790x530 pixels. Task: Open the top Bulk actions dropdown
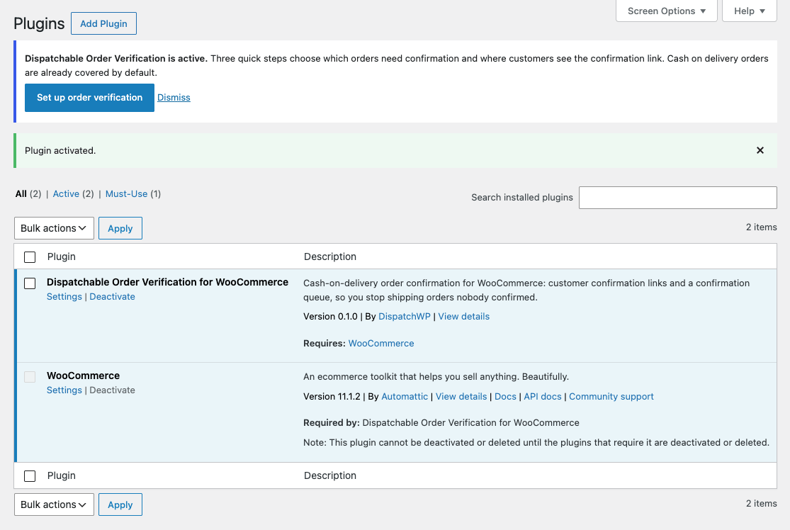click(x=54, y=228)
